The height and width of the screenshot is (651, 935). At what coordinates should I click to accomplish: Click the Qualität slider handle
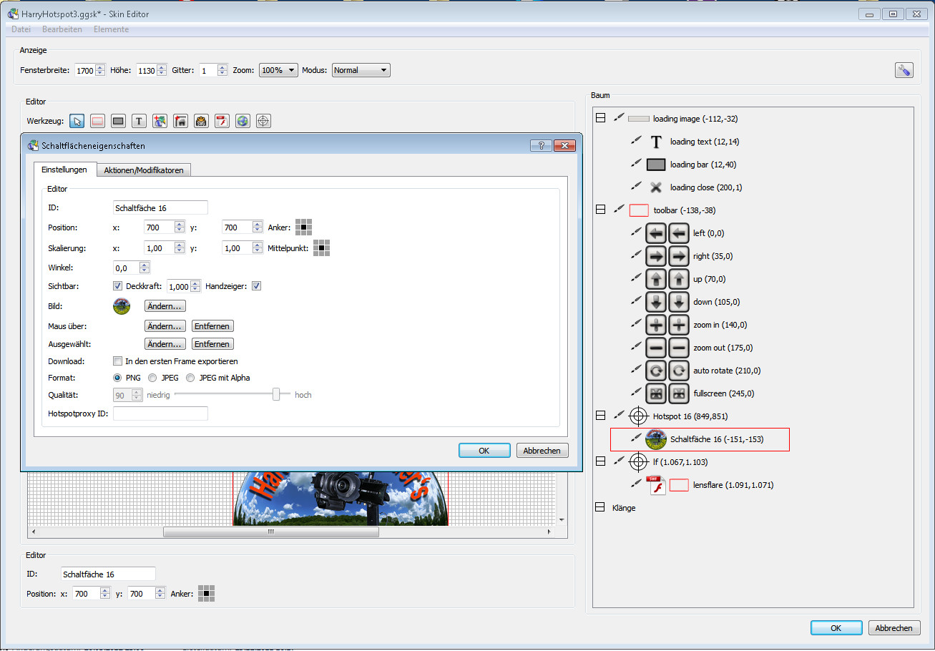[x=276, y=394]
